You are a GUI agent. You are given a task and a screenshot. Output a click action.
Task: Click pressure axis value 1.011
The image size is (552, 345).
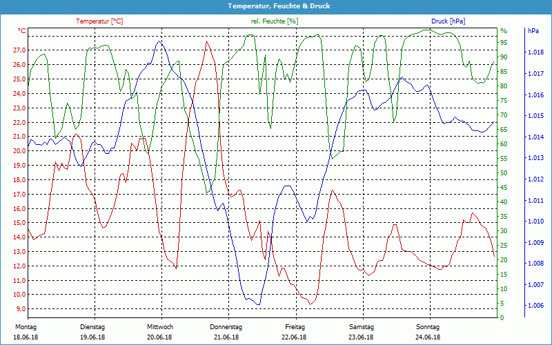click(535, 200)
